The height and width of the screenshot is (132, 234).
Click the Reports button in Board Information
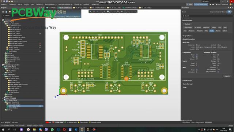[227, 76]
